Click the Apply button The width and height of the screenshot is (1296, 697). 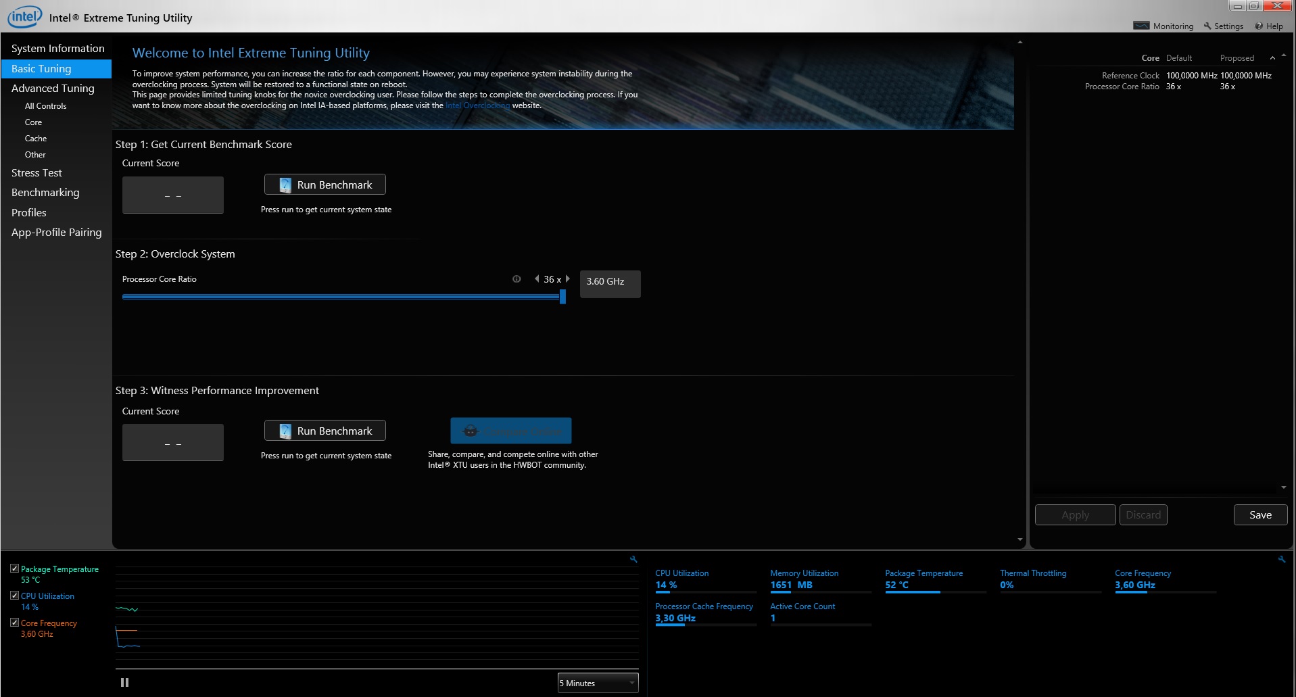(x=1075, y=514)
